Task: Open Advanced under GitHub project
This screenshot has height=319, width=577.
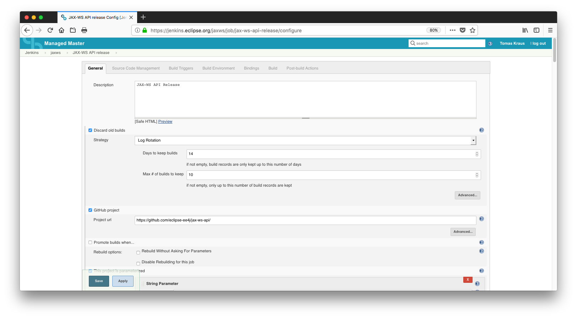Action: point(463,232)
